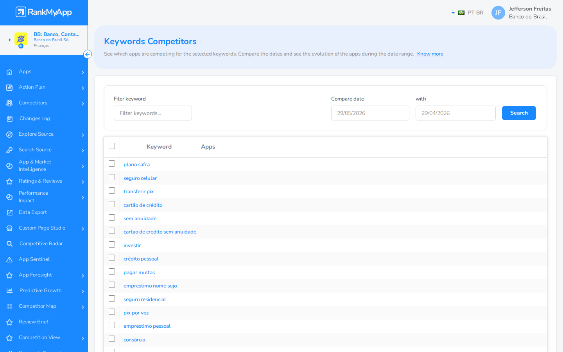Check the box for seguro celular
The image size is (563, 352).
click(x=112, y=177)
